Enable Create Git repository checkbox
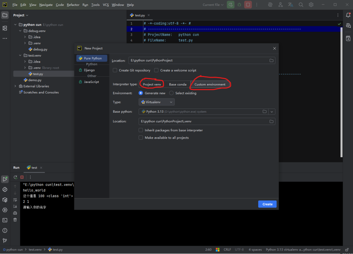The width and height of the screenshot is (353, 254). (115, 70)
